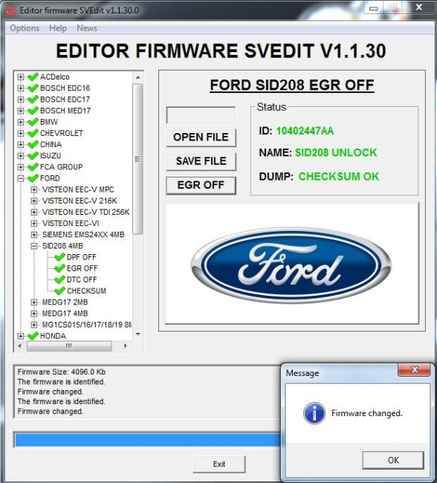Click the green checkmark beside EGR OFF item
Viewport: 437px width, 483px height.
[x=59, y=268]
